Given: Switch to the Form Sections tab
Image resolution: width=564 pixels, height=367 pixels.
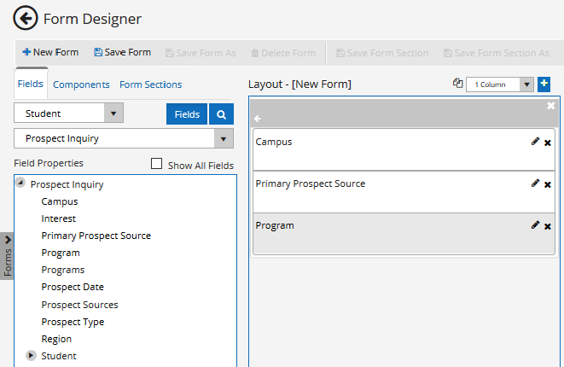Looking at the screenshot, I should (150, 84).
